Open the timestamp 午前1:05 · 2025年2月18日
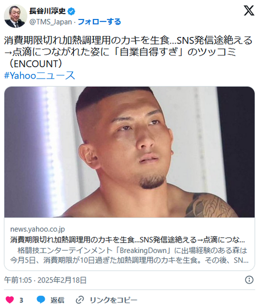This screenshot has width=260, height=308. [45, 280]
